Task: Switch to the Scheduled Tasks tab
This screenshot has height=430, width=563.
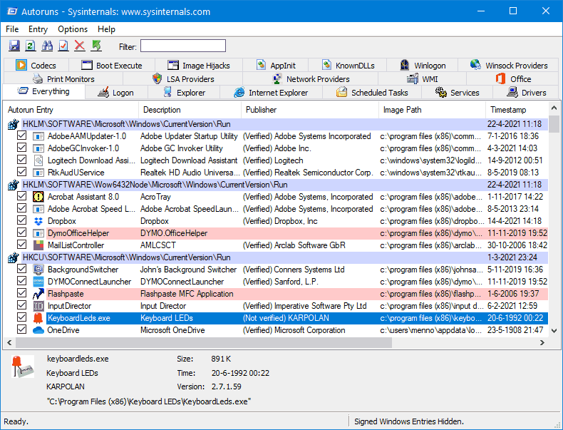Action: [x=372, y=93]
